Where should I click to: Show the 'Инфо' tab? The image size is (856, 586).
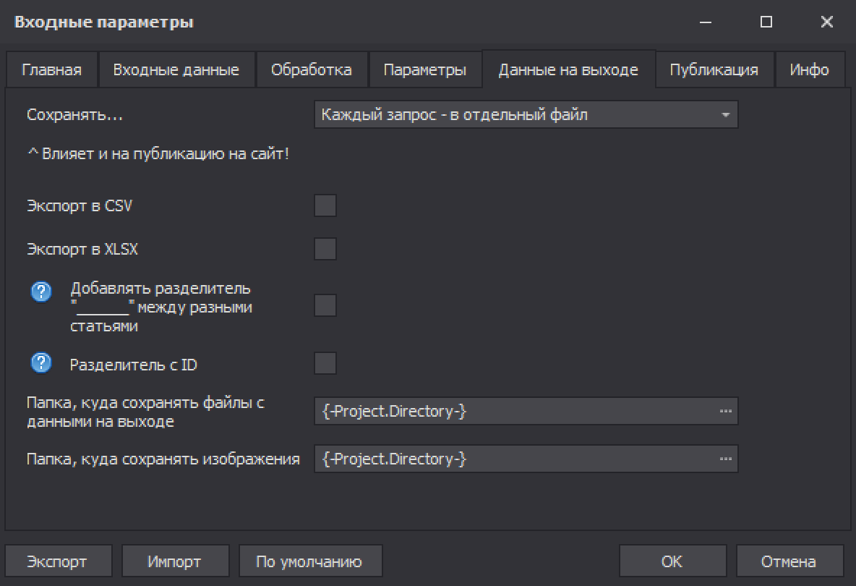pos(809,70)
